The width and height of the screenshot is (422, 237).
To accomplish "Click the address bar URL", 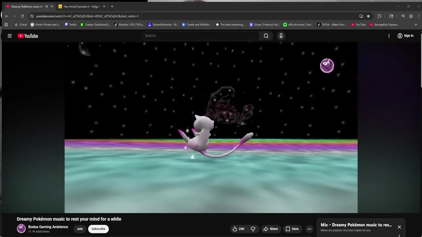I will 87,16.
